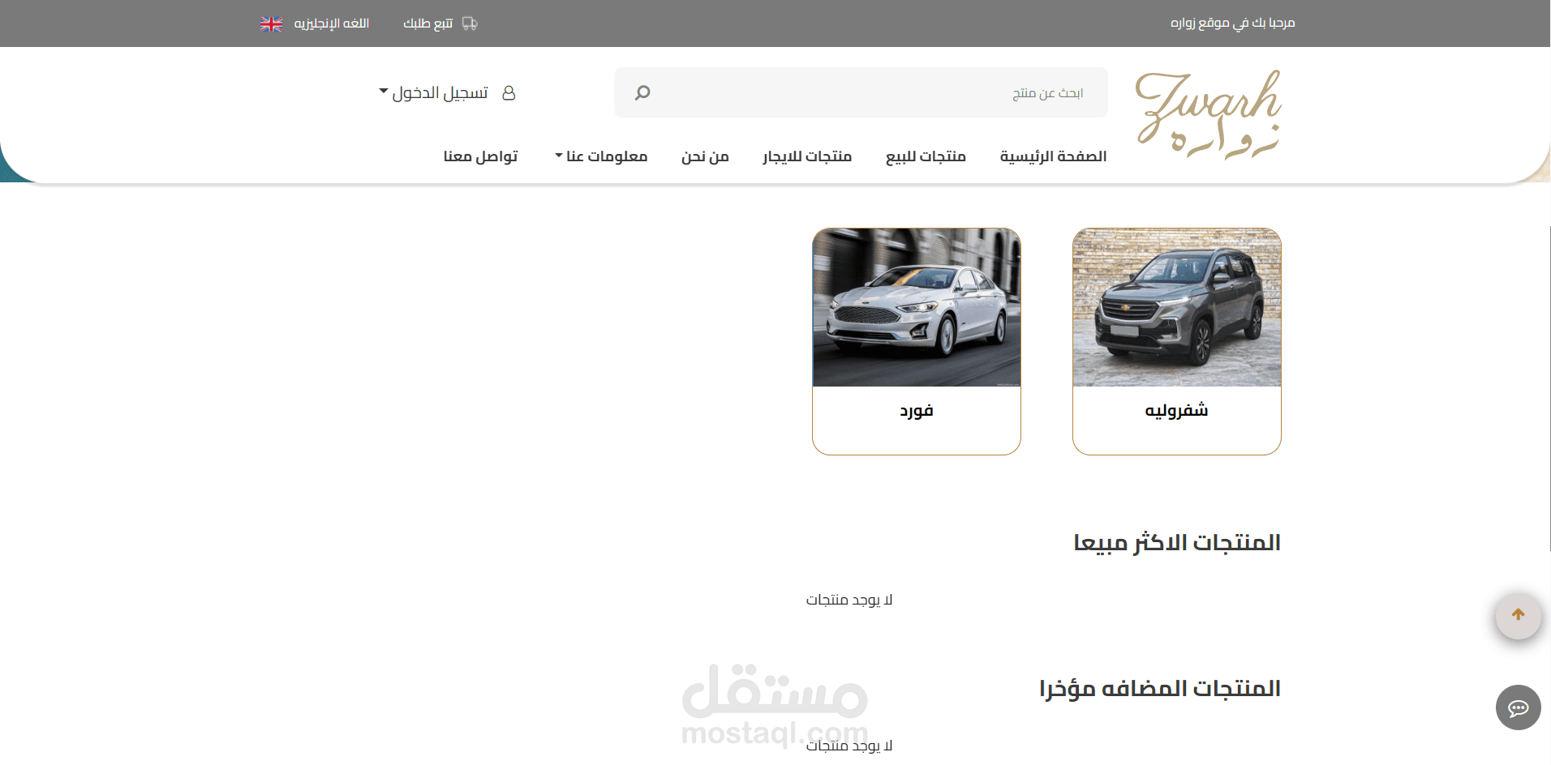Click the المنتجات الاكثر مبيعا heading
Image resolution: width=1551 pixels, height=765 pixels.
click(x=1177, y=542)
